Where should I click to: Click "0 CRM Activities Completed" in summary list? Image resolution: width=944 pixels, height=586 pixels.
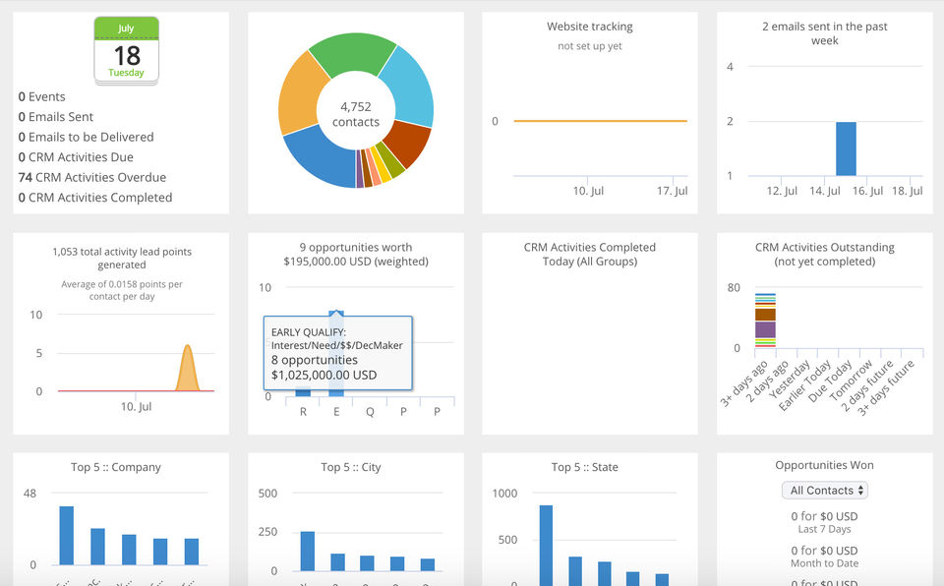coord(95,198)
